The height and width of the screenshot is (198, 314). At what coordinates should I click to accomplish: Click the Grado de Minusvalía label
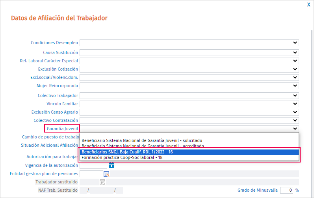[x=258, y=190]
